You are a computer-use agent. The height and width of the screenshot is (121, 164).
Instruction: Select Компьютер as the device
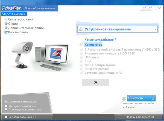pos(93,45)
